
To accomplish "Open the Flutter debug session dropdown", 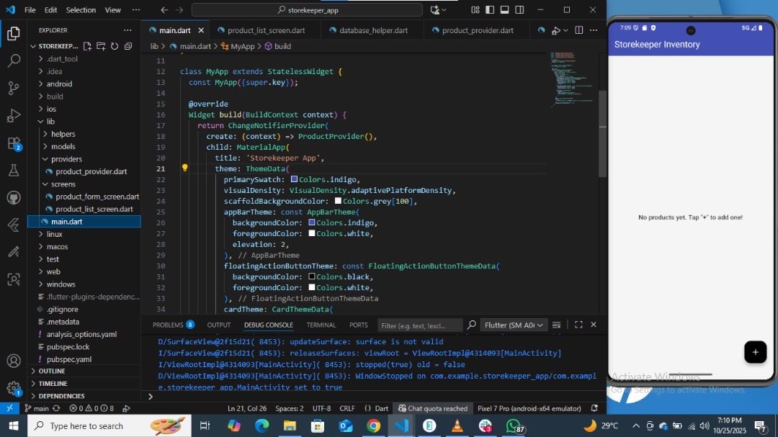I will [514, 325].
